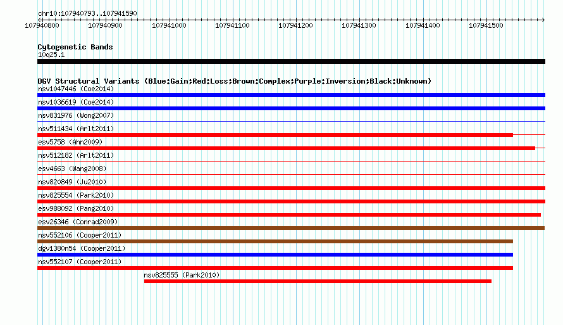Click the chr10:107940793..107941590 region label

coord(87,13)
